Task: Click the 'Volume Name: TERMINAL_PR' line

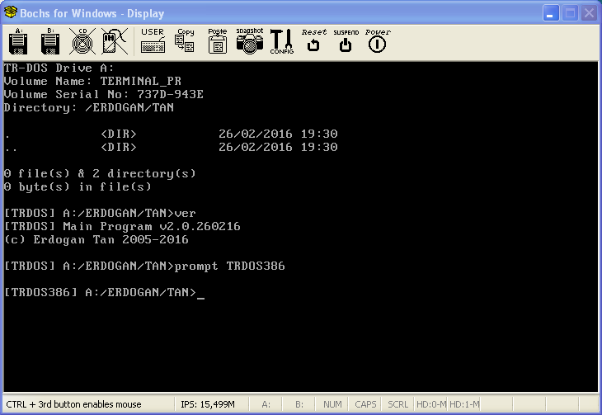Action: pyautogui.click(x=92, y=81)
